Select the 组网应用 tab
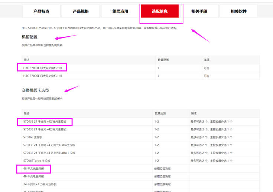273x192 pixels. [x=120, y=11]
